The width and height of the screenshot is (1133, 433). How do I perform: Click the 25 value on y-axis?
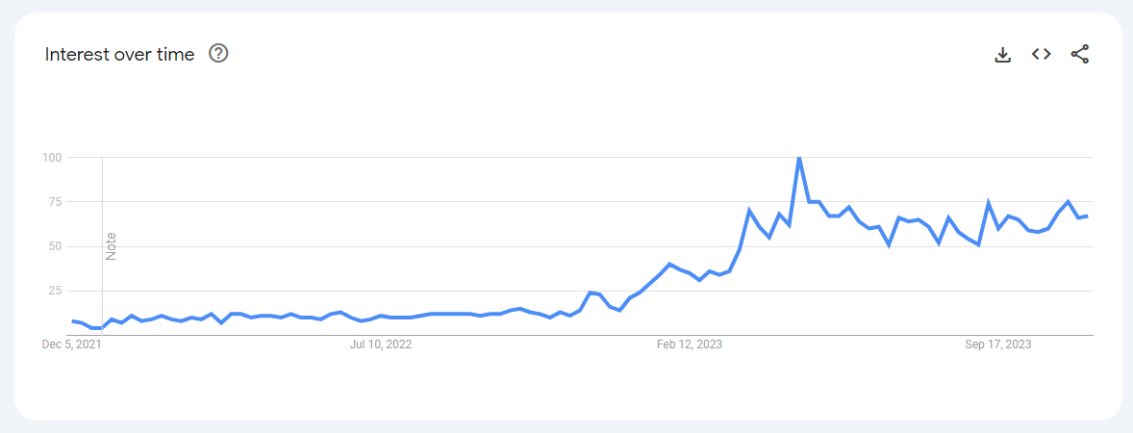point(56,292)
